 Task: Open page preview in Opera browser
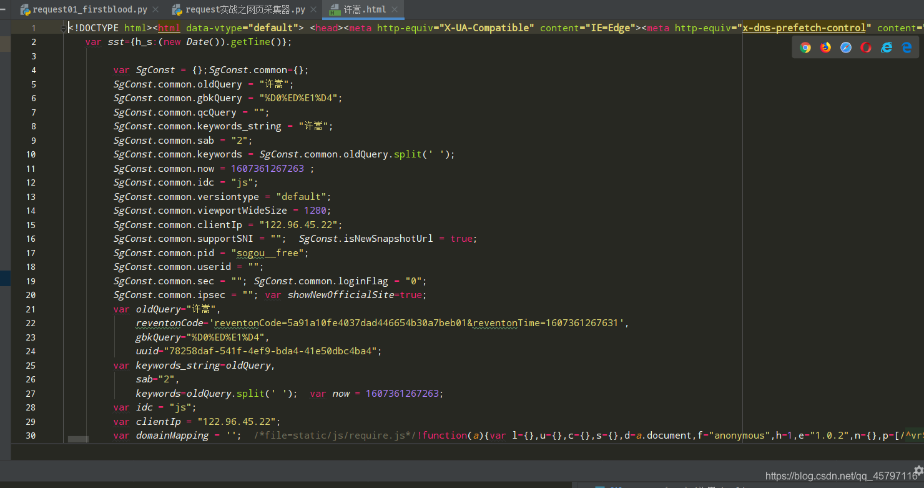click(866, 47)
